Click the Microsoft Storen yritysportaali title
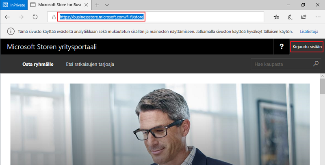The height and width of the screenshot is (165, 325). pos(52,47)
